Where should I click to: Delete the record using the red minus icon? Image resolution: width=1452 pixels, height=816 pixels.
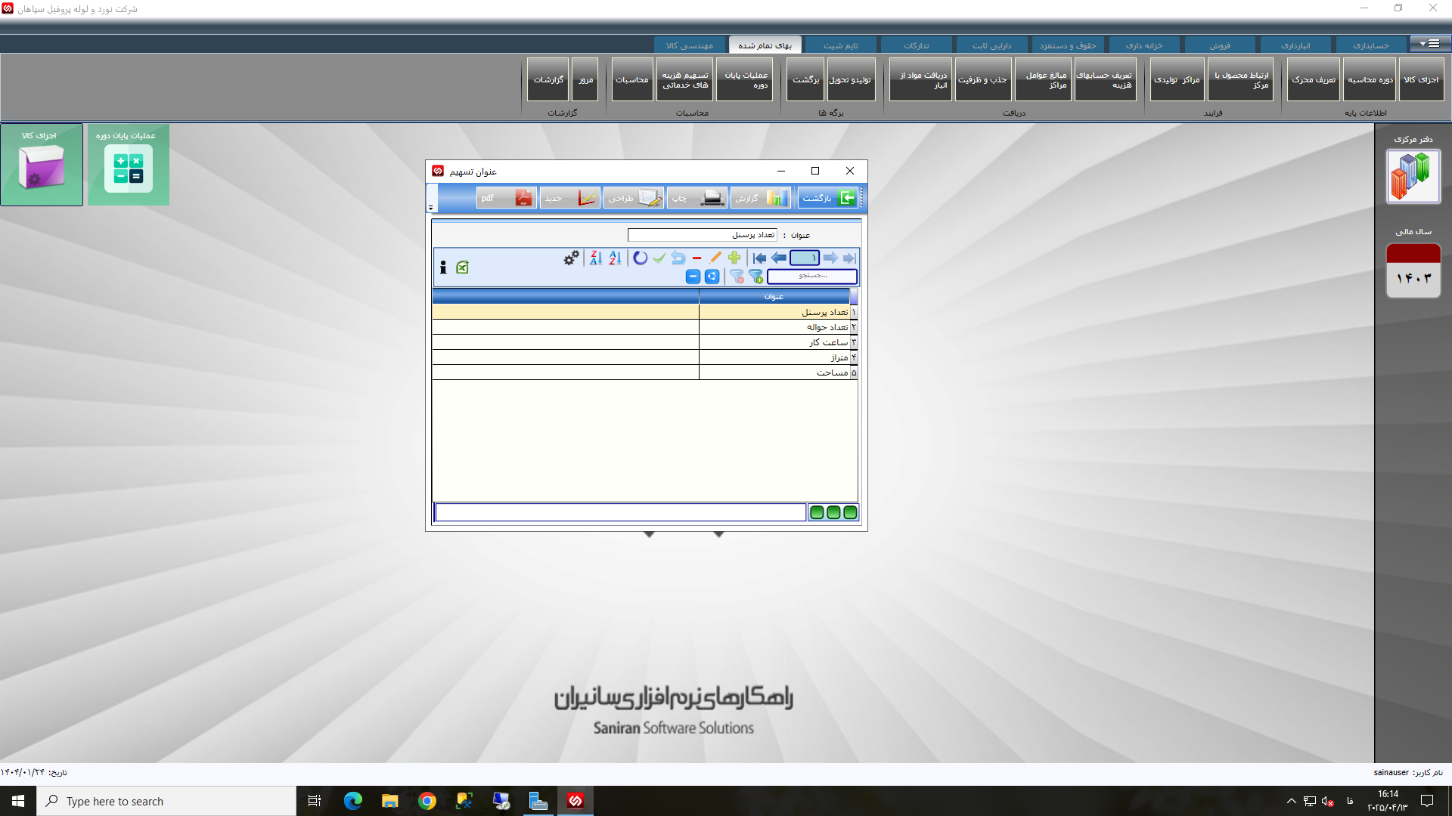click(697, 258)
